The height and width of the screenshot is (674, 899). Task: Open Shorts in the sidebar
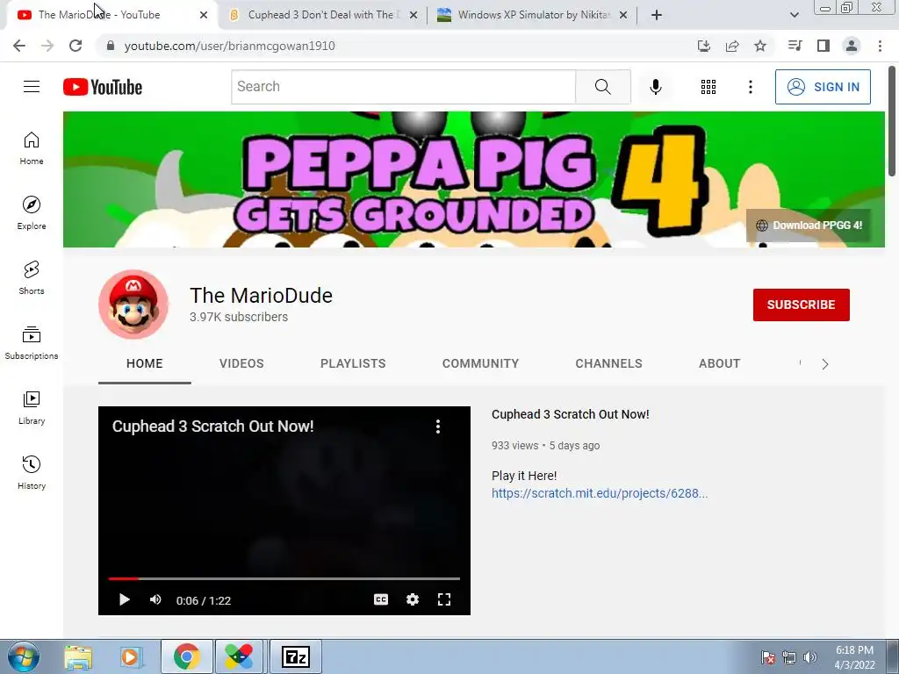click(x=32, y=278)
